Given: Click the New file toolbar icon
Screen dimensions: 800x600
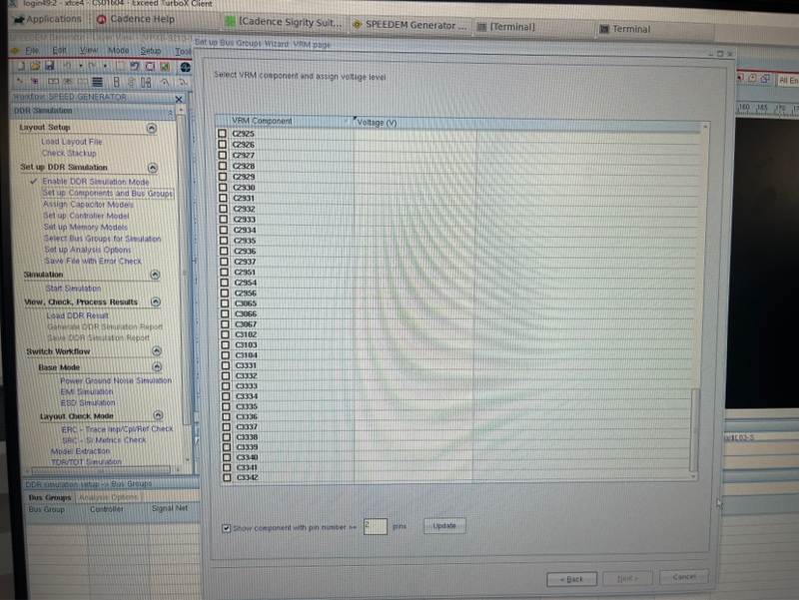Looking at the screenshot, I should click(x=19, y=66).
